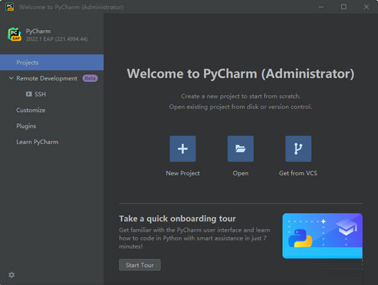Click the Get from VCS label
Viewport: 378px width, 285px height.
click(x=298, y=174)
